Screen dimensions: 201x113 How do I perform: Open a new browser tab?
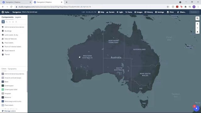(67, 2)
